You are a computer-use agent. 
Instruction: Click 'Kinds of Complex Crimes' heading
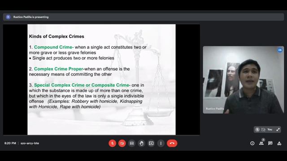point(57,36)
